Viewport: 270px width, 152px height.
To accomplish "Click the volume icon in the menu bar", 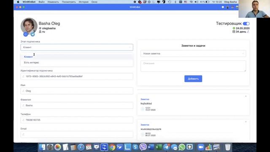I will point(196,2).
